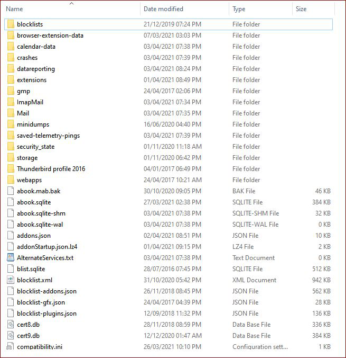346x358 pixels.
Task: Click the BAK File type cell
Action: click(x=244, y=191)
